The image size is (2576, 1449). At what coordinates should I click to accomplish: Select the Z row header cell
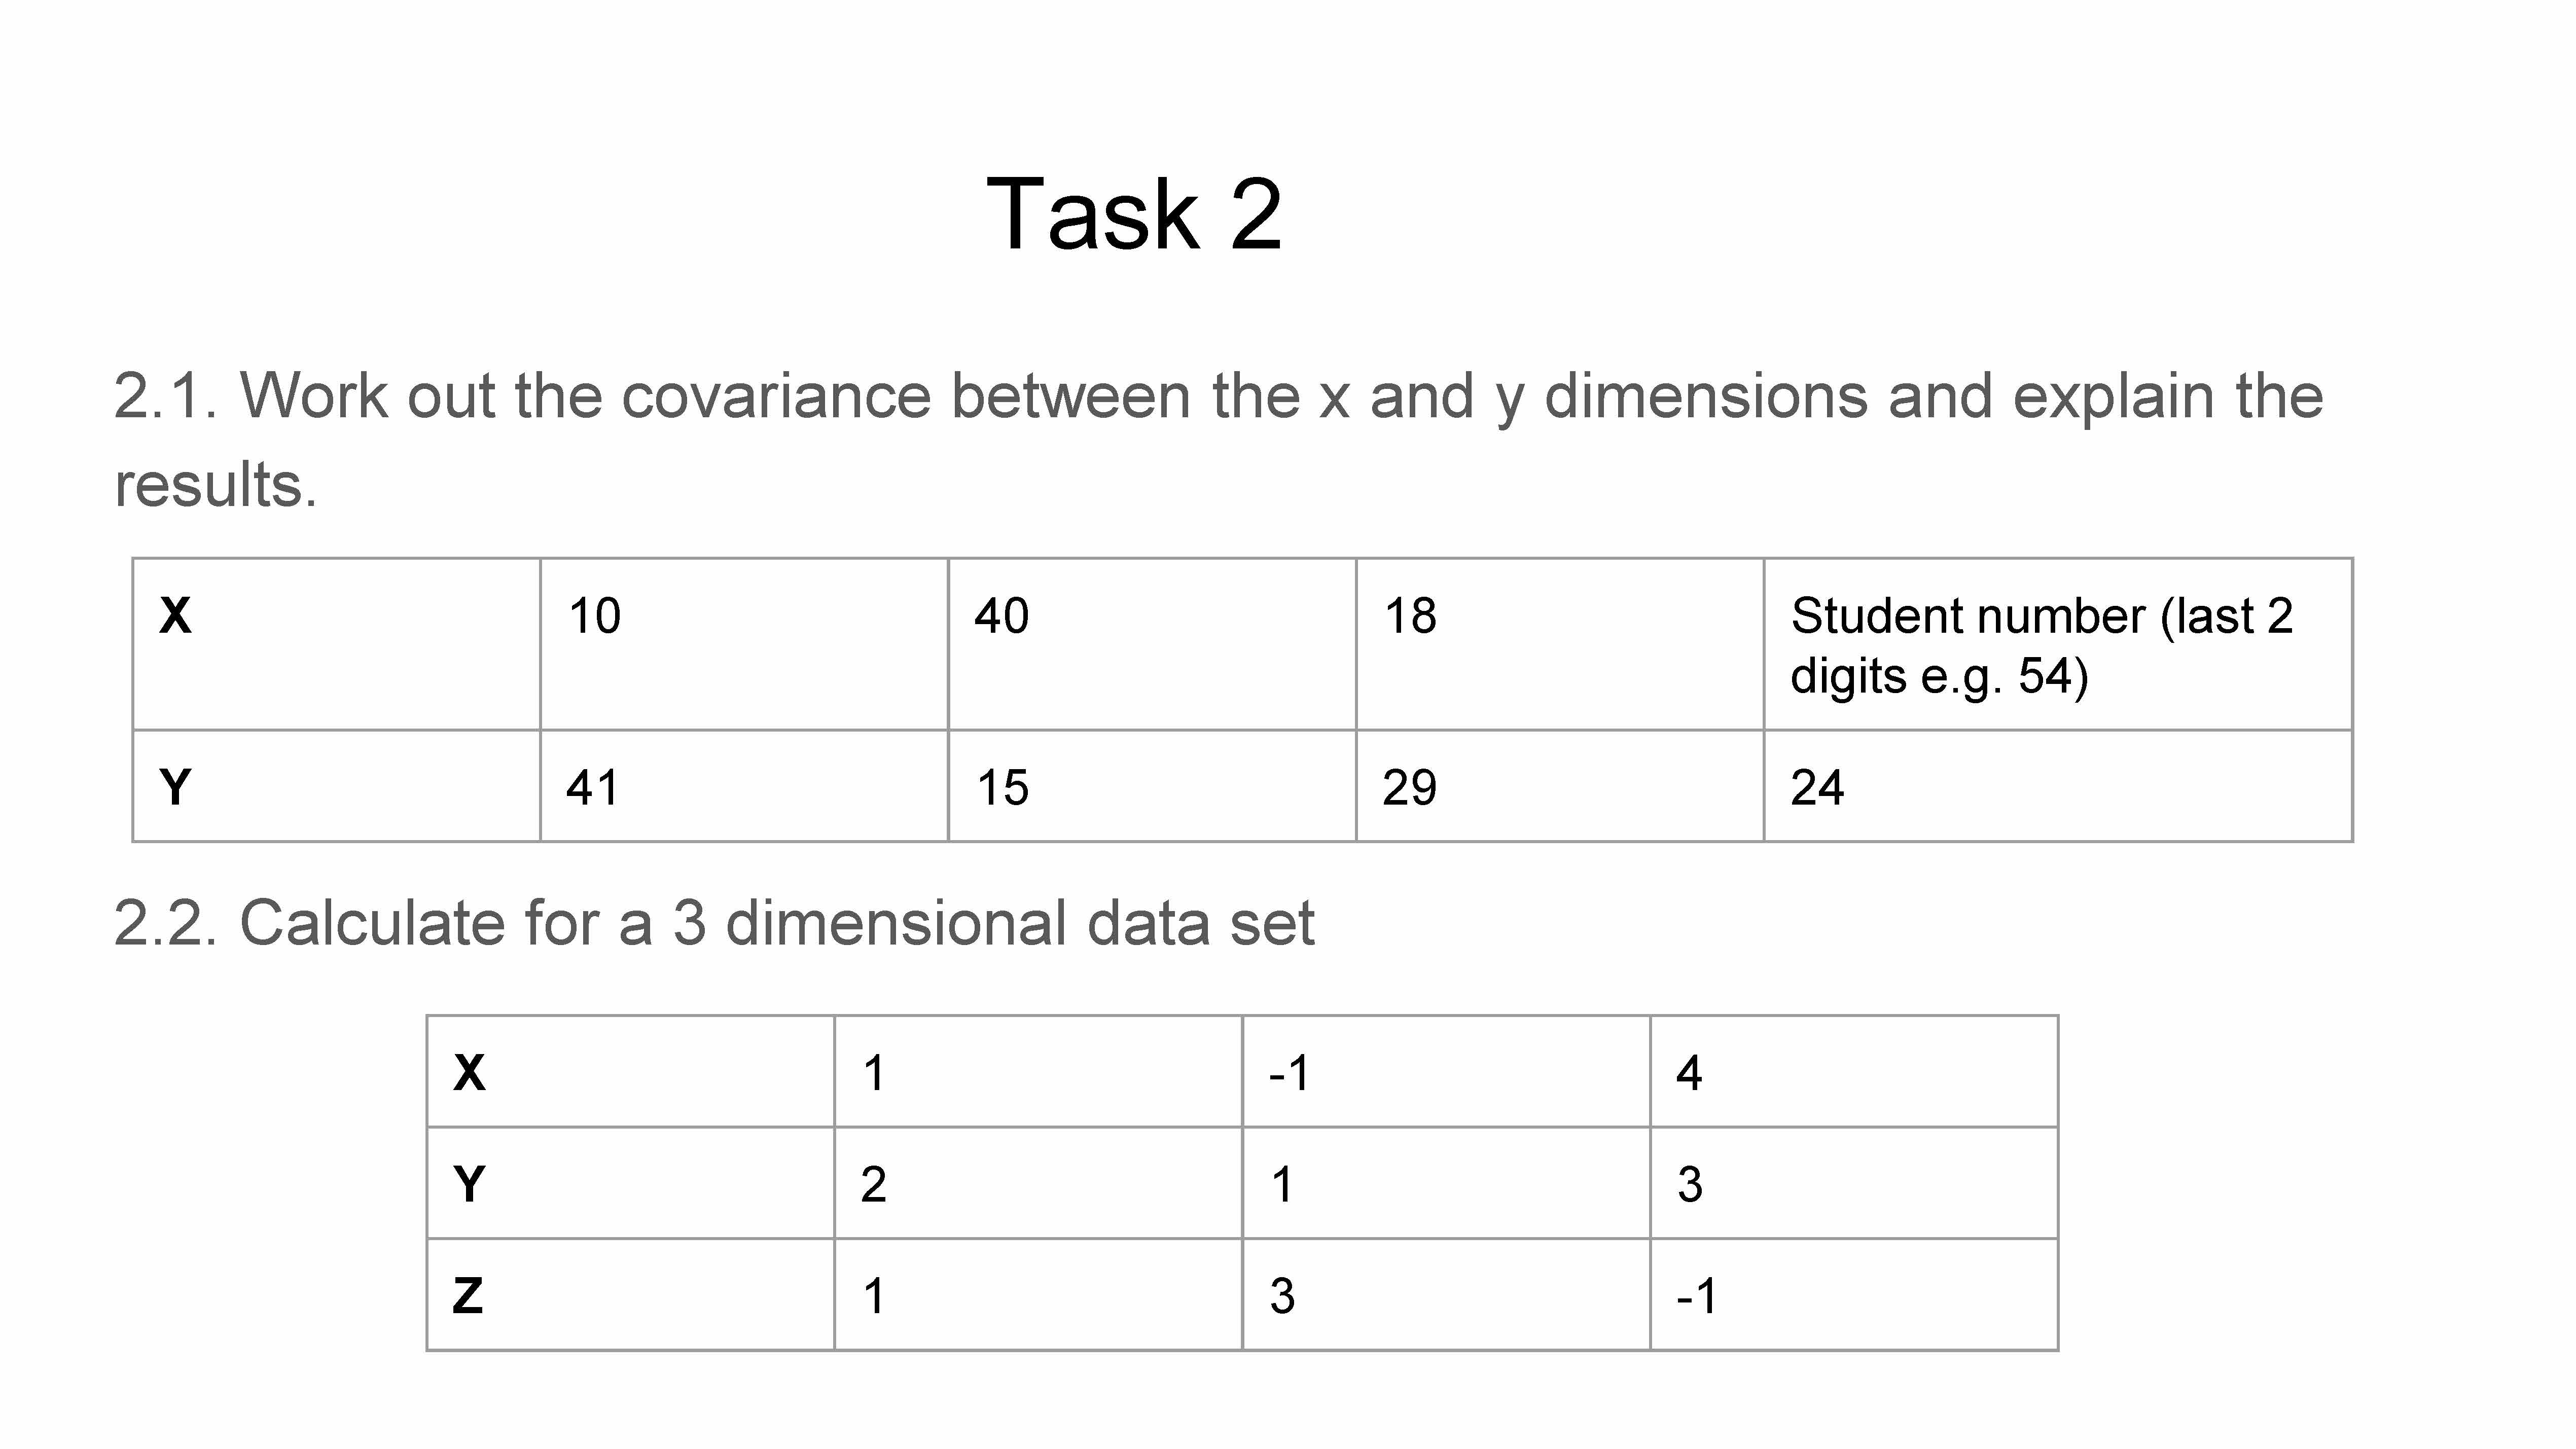click(x=630, y=1295)
